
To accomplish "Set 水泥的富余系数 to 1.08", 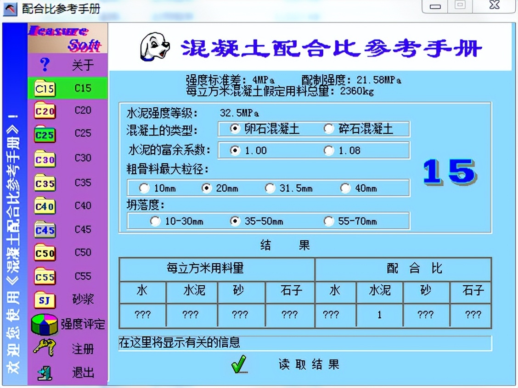I will pos(328,150).
